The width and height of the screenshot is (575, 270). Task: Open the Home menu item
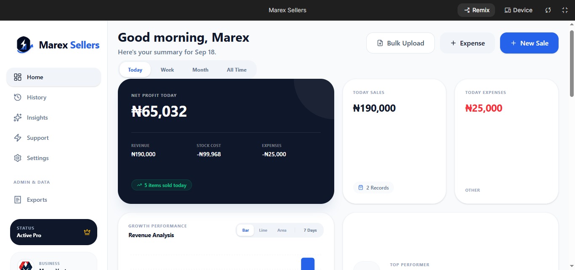[53, 77]
